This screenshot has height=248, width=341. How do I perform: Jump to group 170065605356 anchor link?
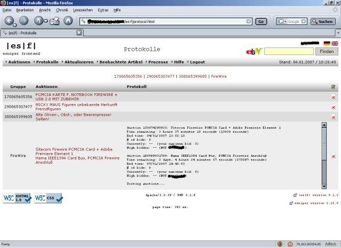128,76
